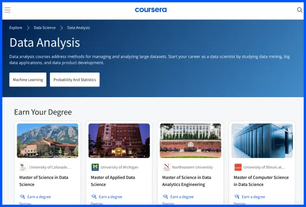
Task: Select the Data Analysis breadcrumb
Action: (x=79, y=28)
